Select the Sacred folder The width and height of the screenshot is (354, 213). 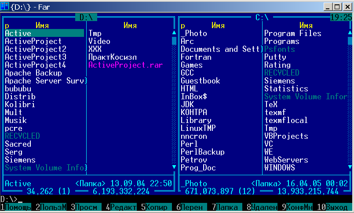18,144
